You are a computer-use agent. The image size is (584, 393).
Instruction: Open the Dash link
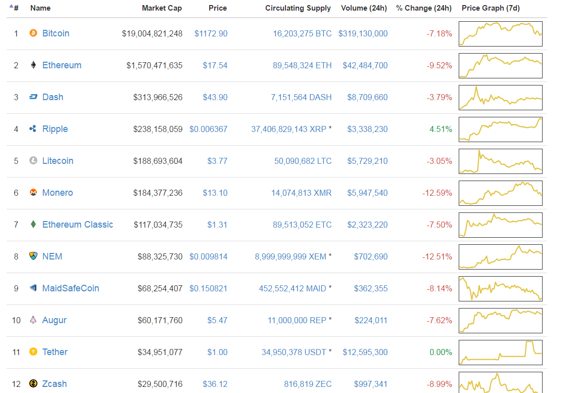(53, 97)
